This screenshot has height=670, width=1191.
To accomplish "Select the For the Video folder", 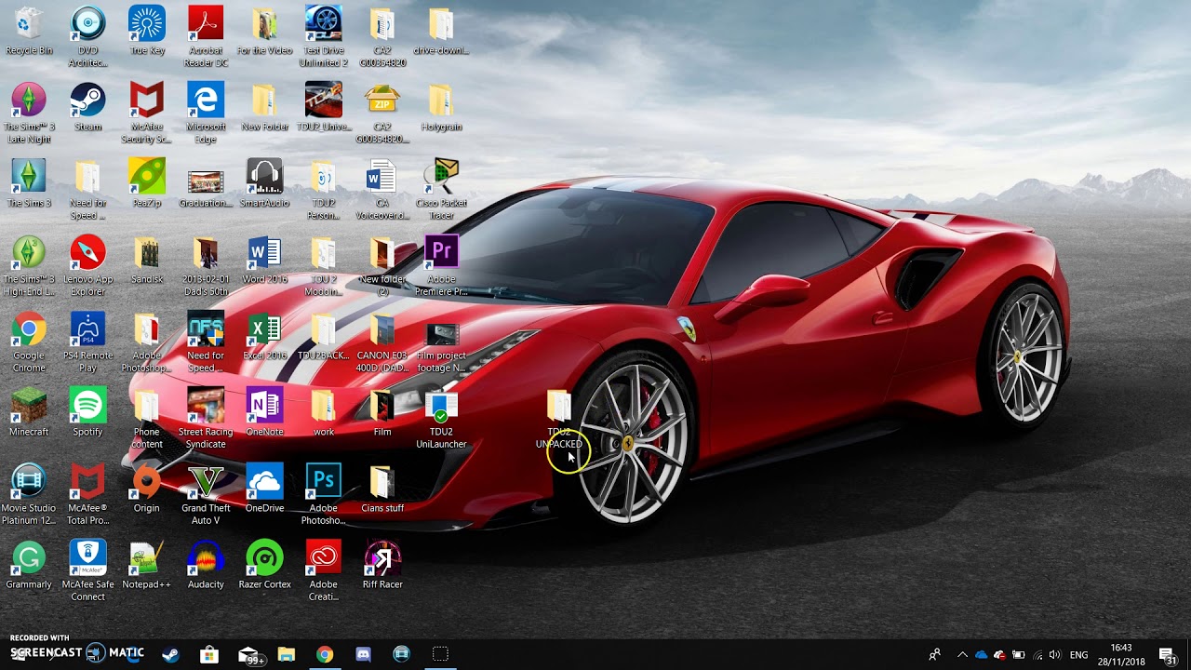I will (x=264, y=31).
